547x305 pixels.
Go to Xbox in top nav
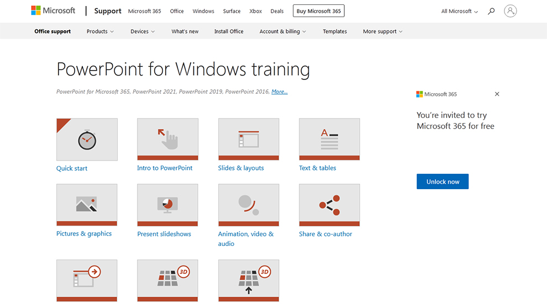tap(255, 11)
